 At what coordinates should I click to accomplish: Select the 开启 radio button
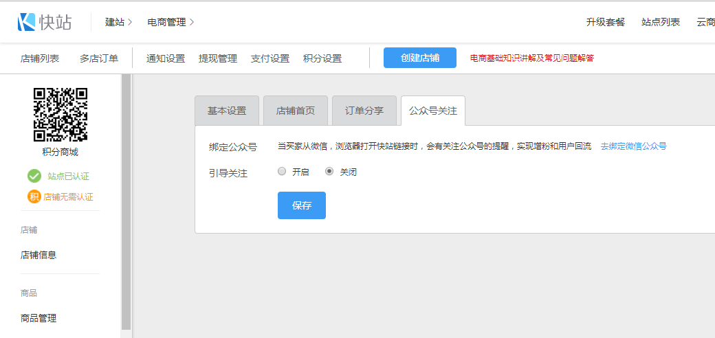point(282,172)
